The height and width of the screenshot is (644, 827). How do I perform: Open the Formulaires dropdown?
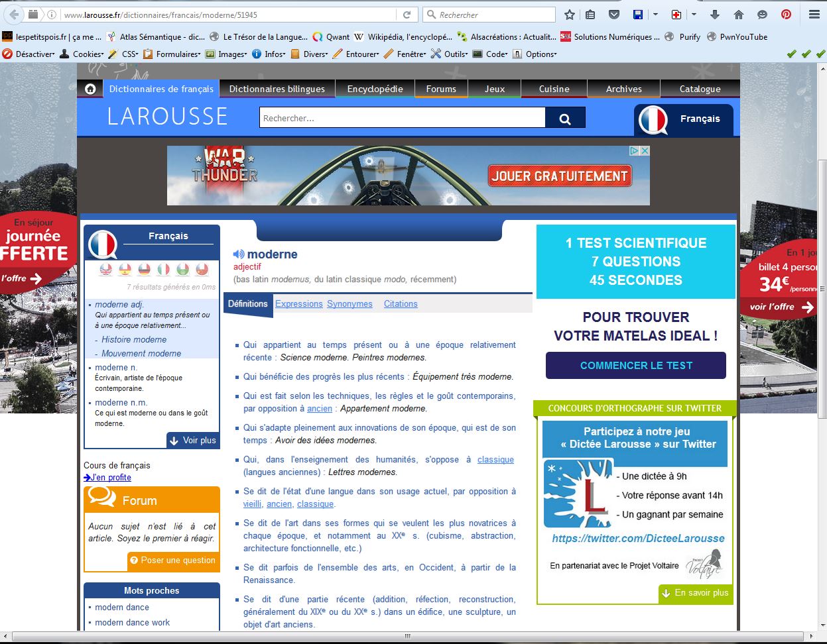tap(172, 54)
